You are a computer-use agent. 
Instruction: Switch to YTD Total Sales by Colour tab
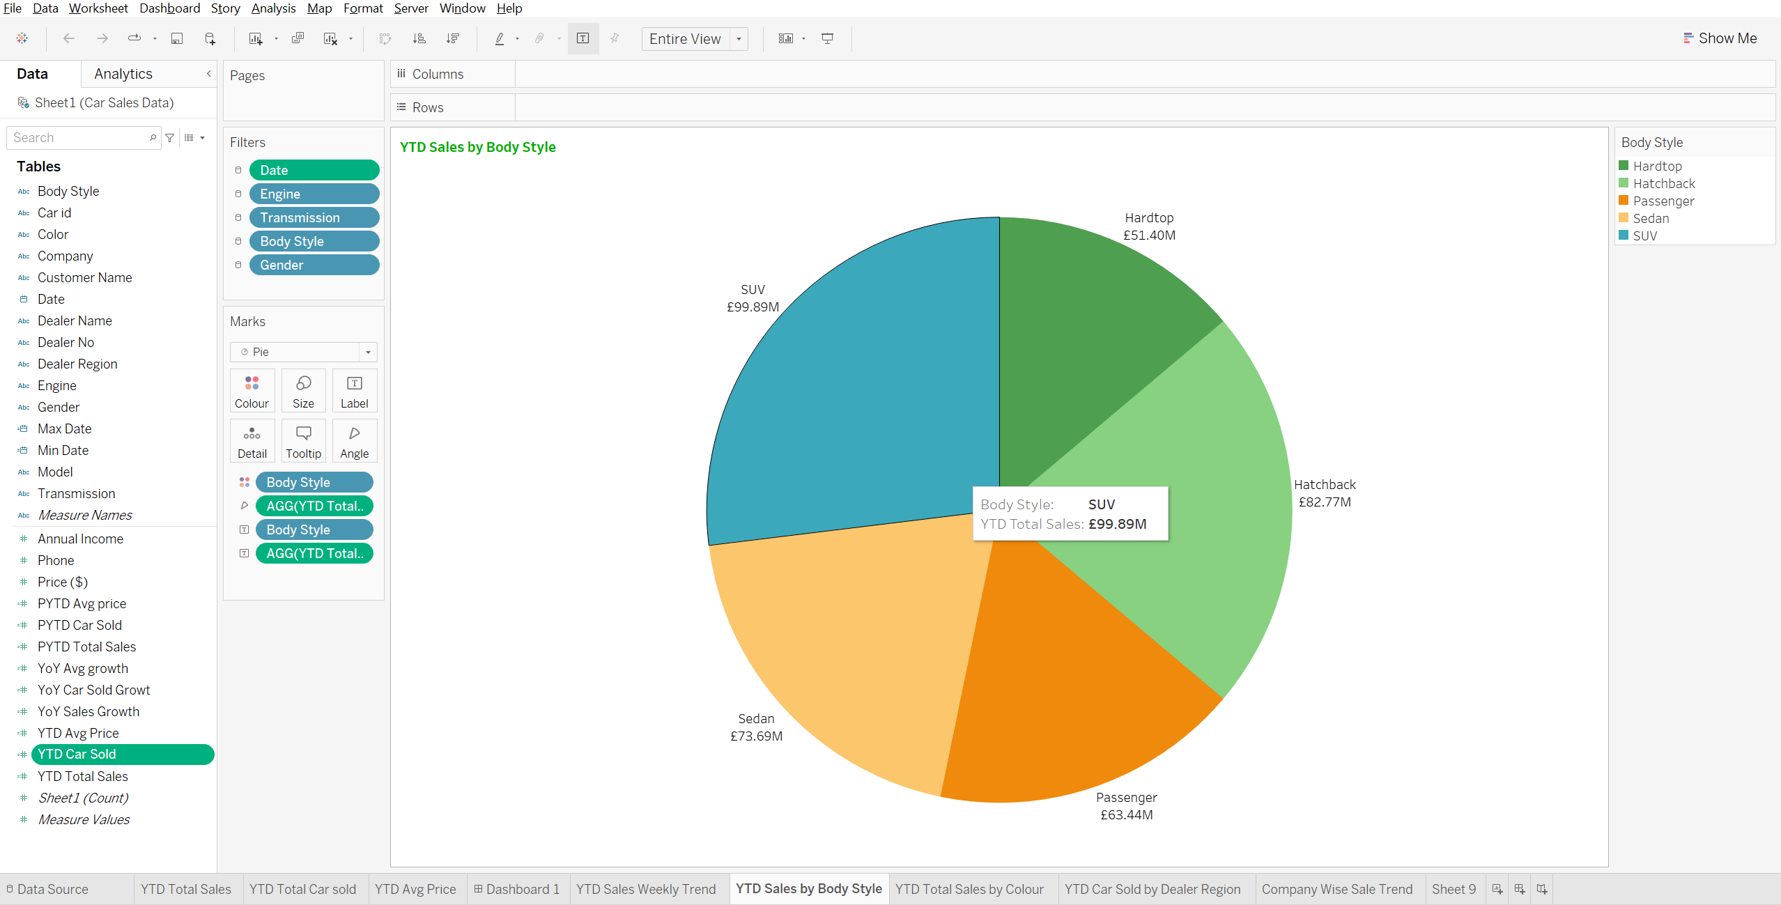[x=969, y=889]
